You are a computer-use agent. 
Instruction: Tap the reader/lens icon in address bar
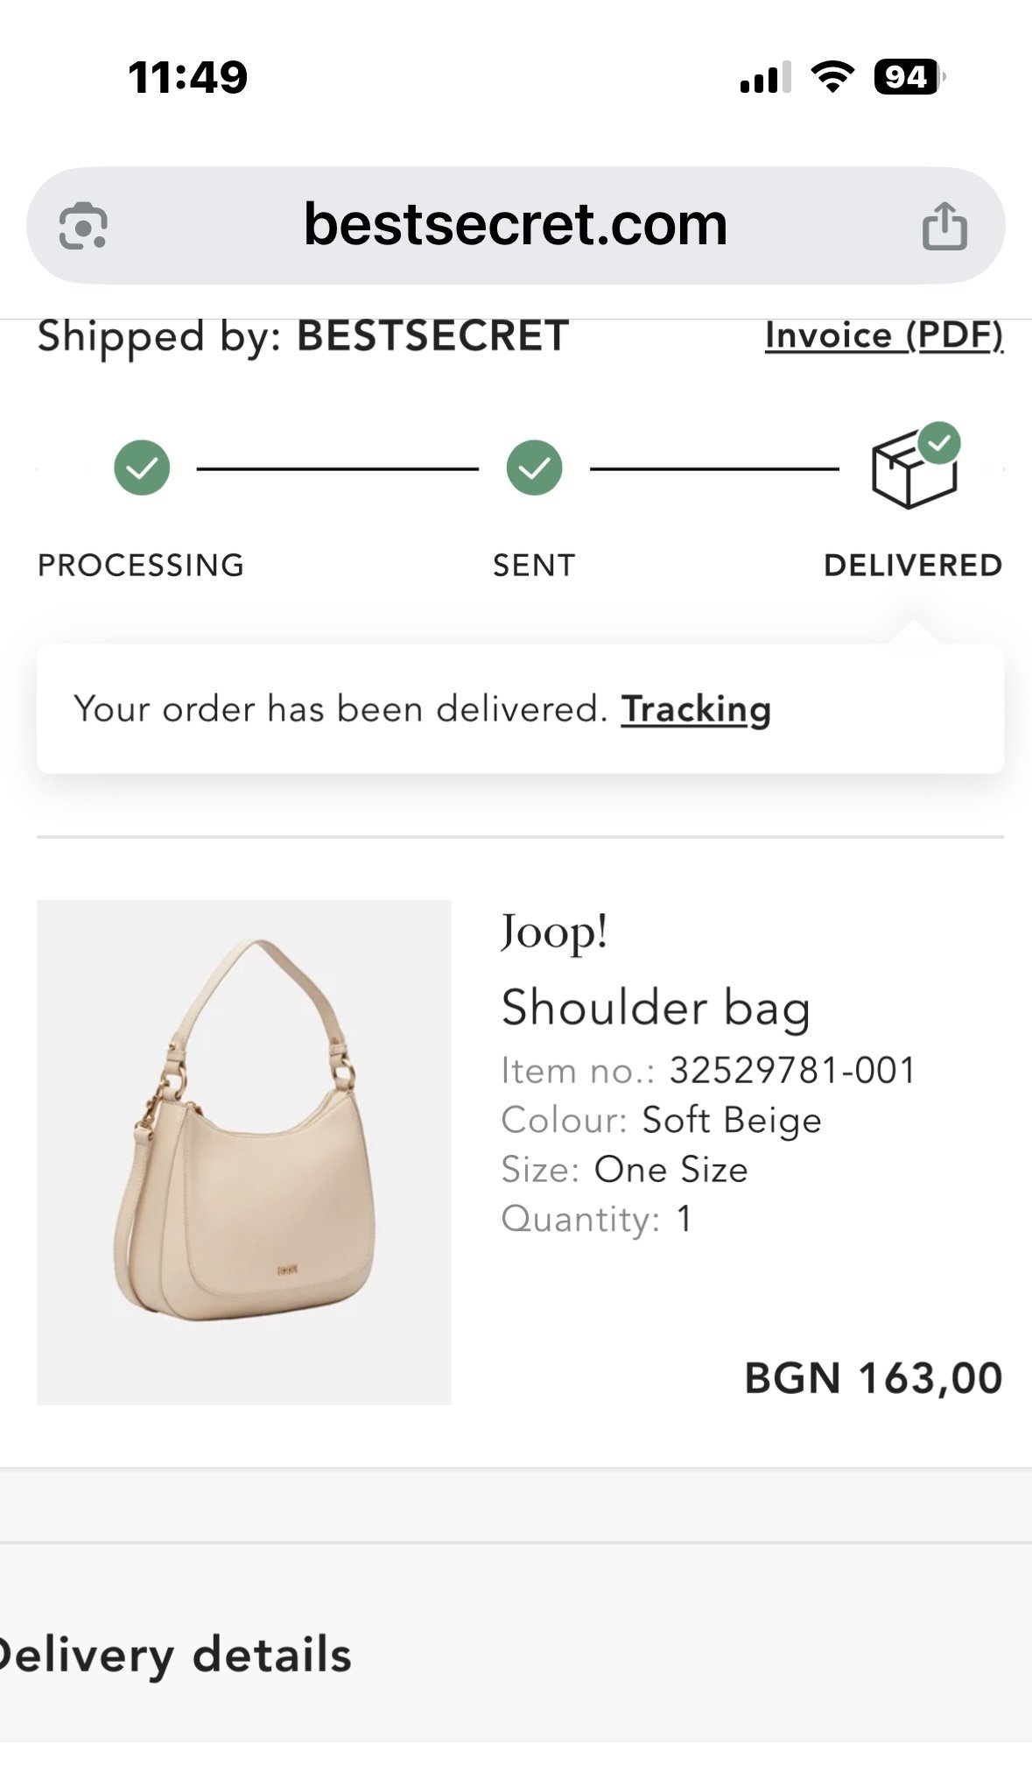pos(83,226)
